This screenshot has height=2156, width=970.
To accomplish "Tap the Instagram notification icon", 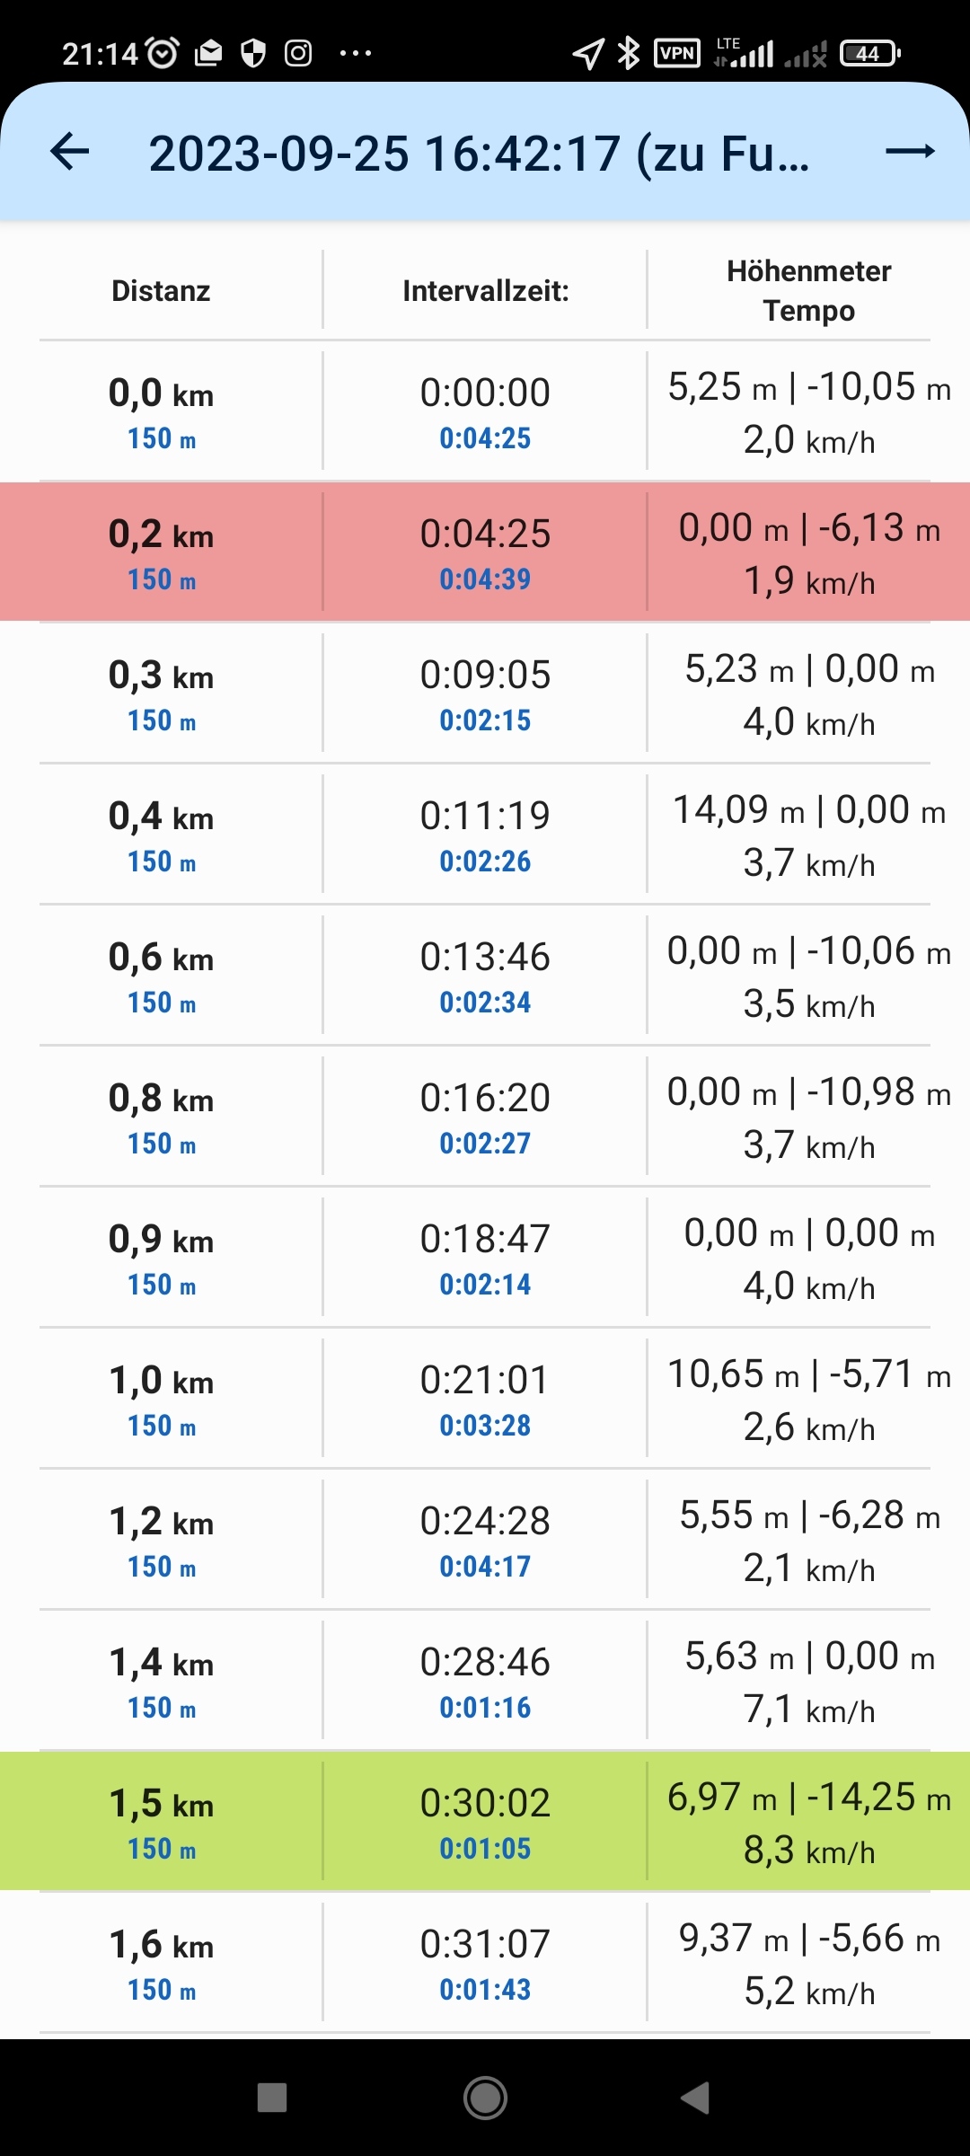I will pyautogui.click(x=298, y=54).
